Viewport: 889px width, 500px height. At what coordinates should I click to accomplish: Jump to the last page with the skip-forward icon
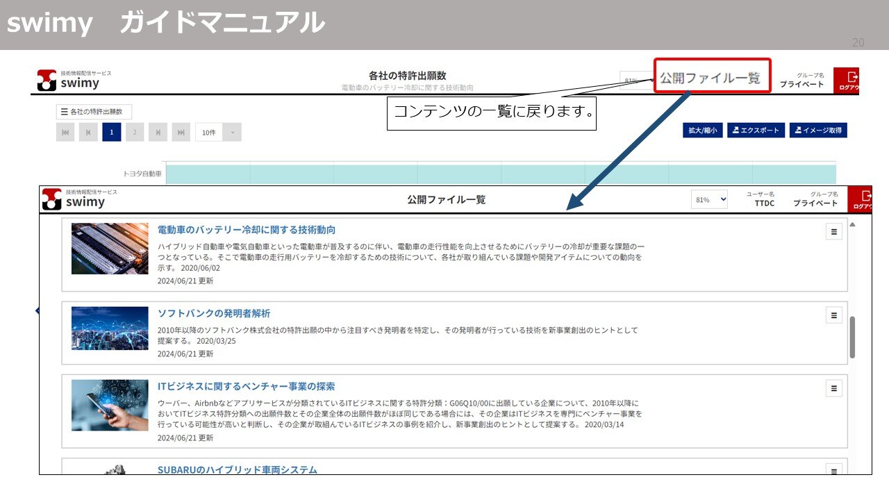point(180,132)
